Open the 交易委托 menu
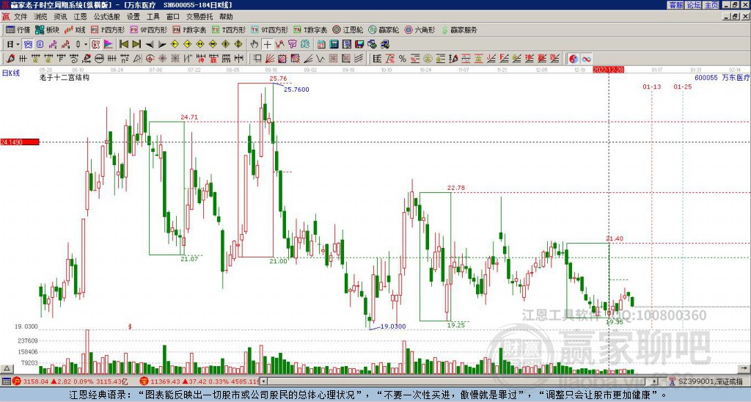Image resolution: width=751 pixels, height=402 pixels. (199, 17)
